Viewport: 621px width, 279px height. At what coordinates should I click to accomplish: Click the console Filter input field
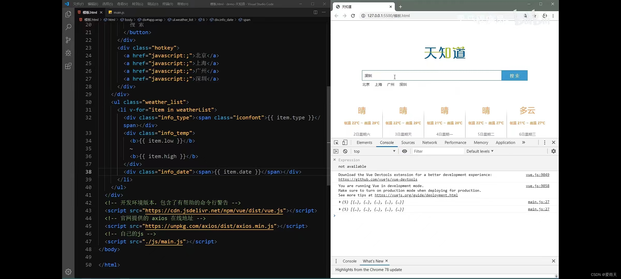point(437,151)
